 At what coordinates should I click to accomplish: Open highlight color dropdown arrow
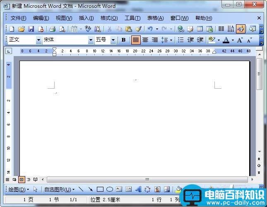219,40
